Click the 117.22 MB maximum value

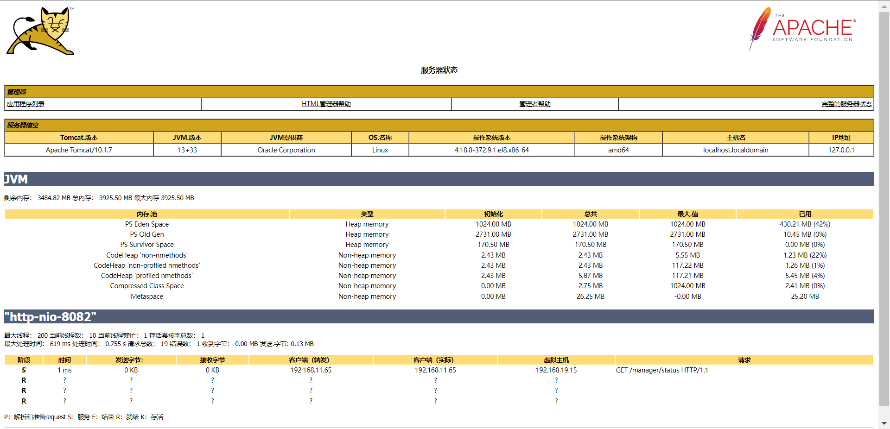coord(688,265)
